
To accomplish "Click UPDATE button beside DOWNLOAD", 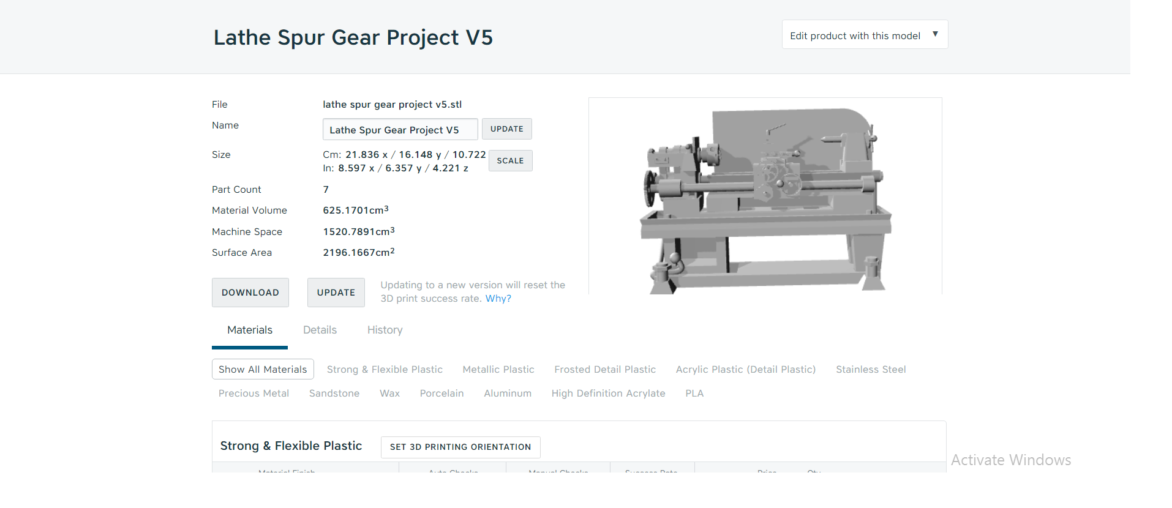I will 336,293.
